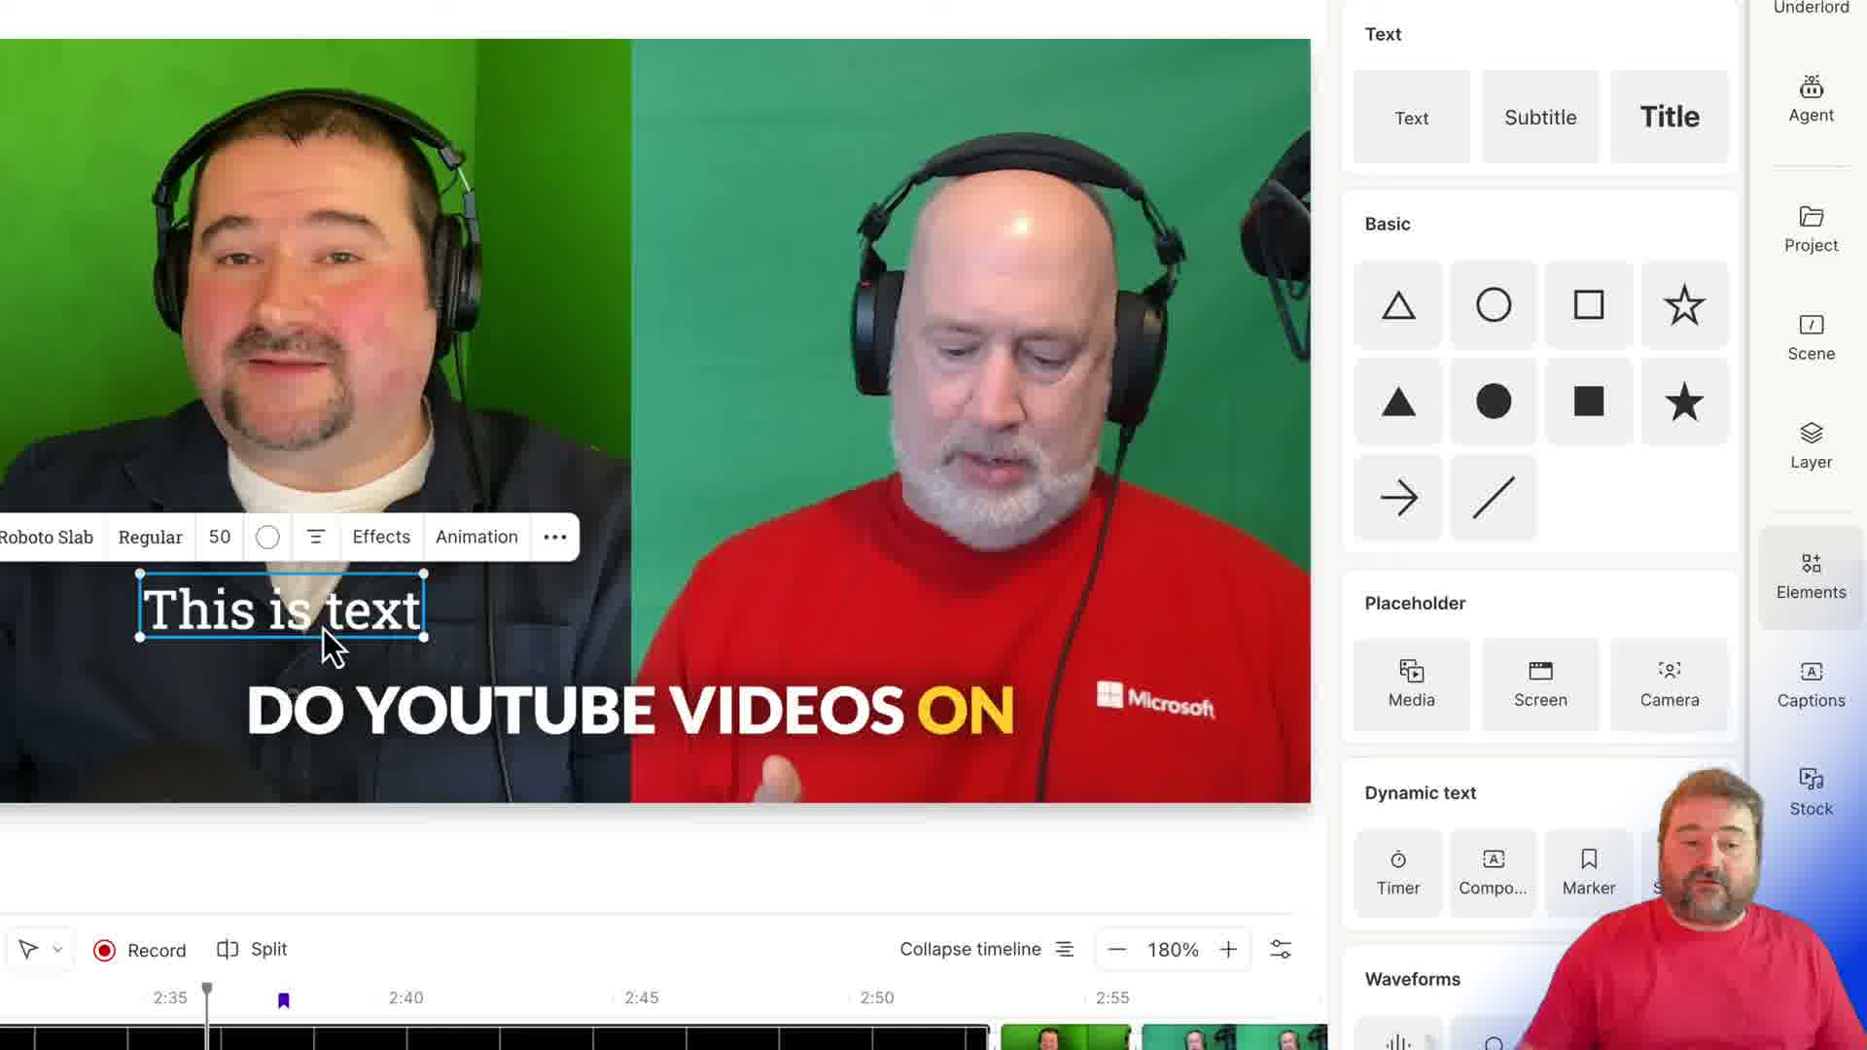
Task: Open the Captions sidebar panel
Action: pyautogui.click(x=1810, y=683)
